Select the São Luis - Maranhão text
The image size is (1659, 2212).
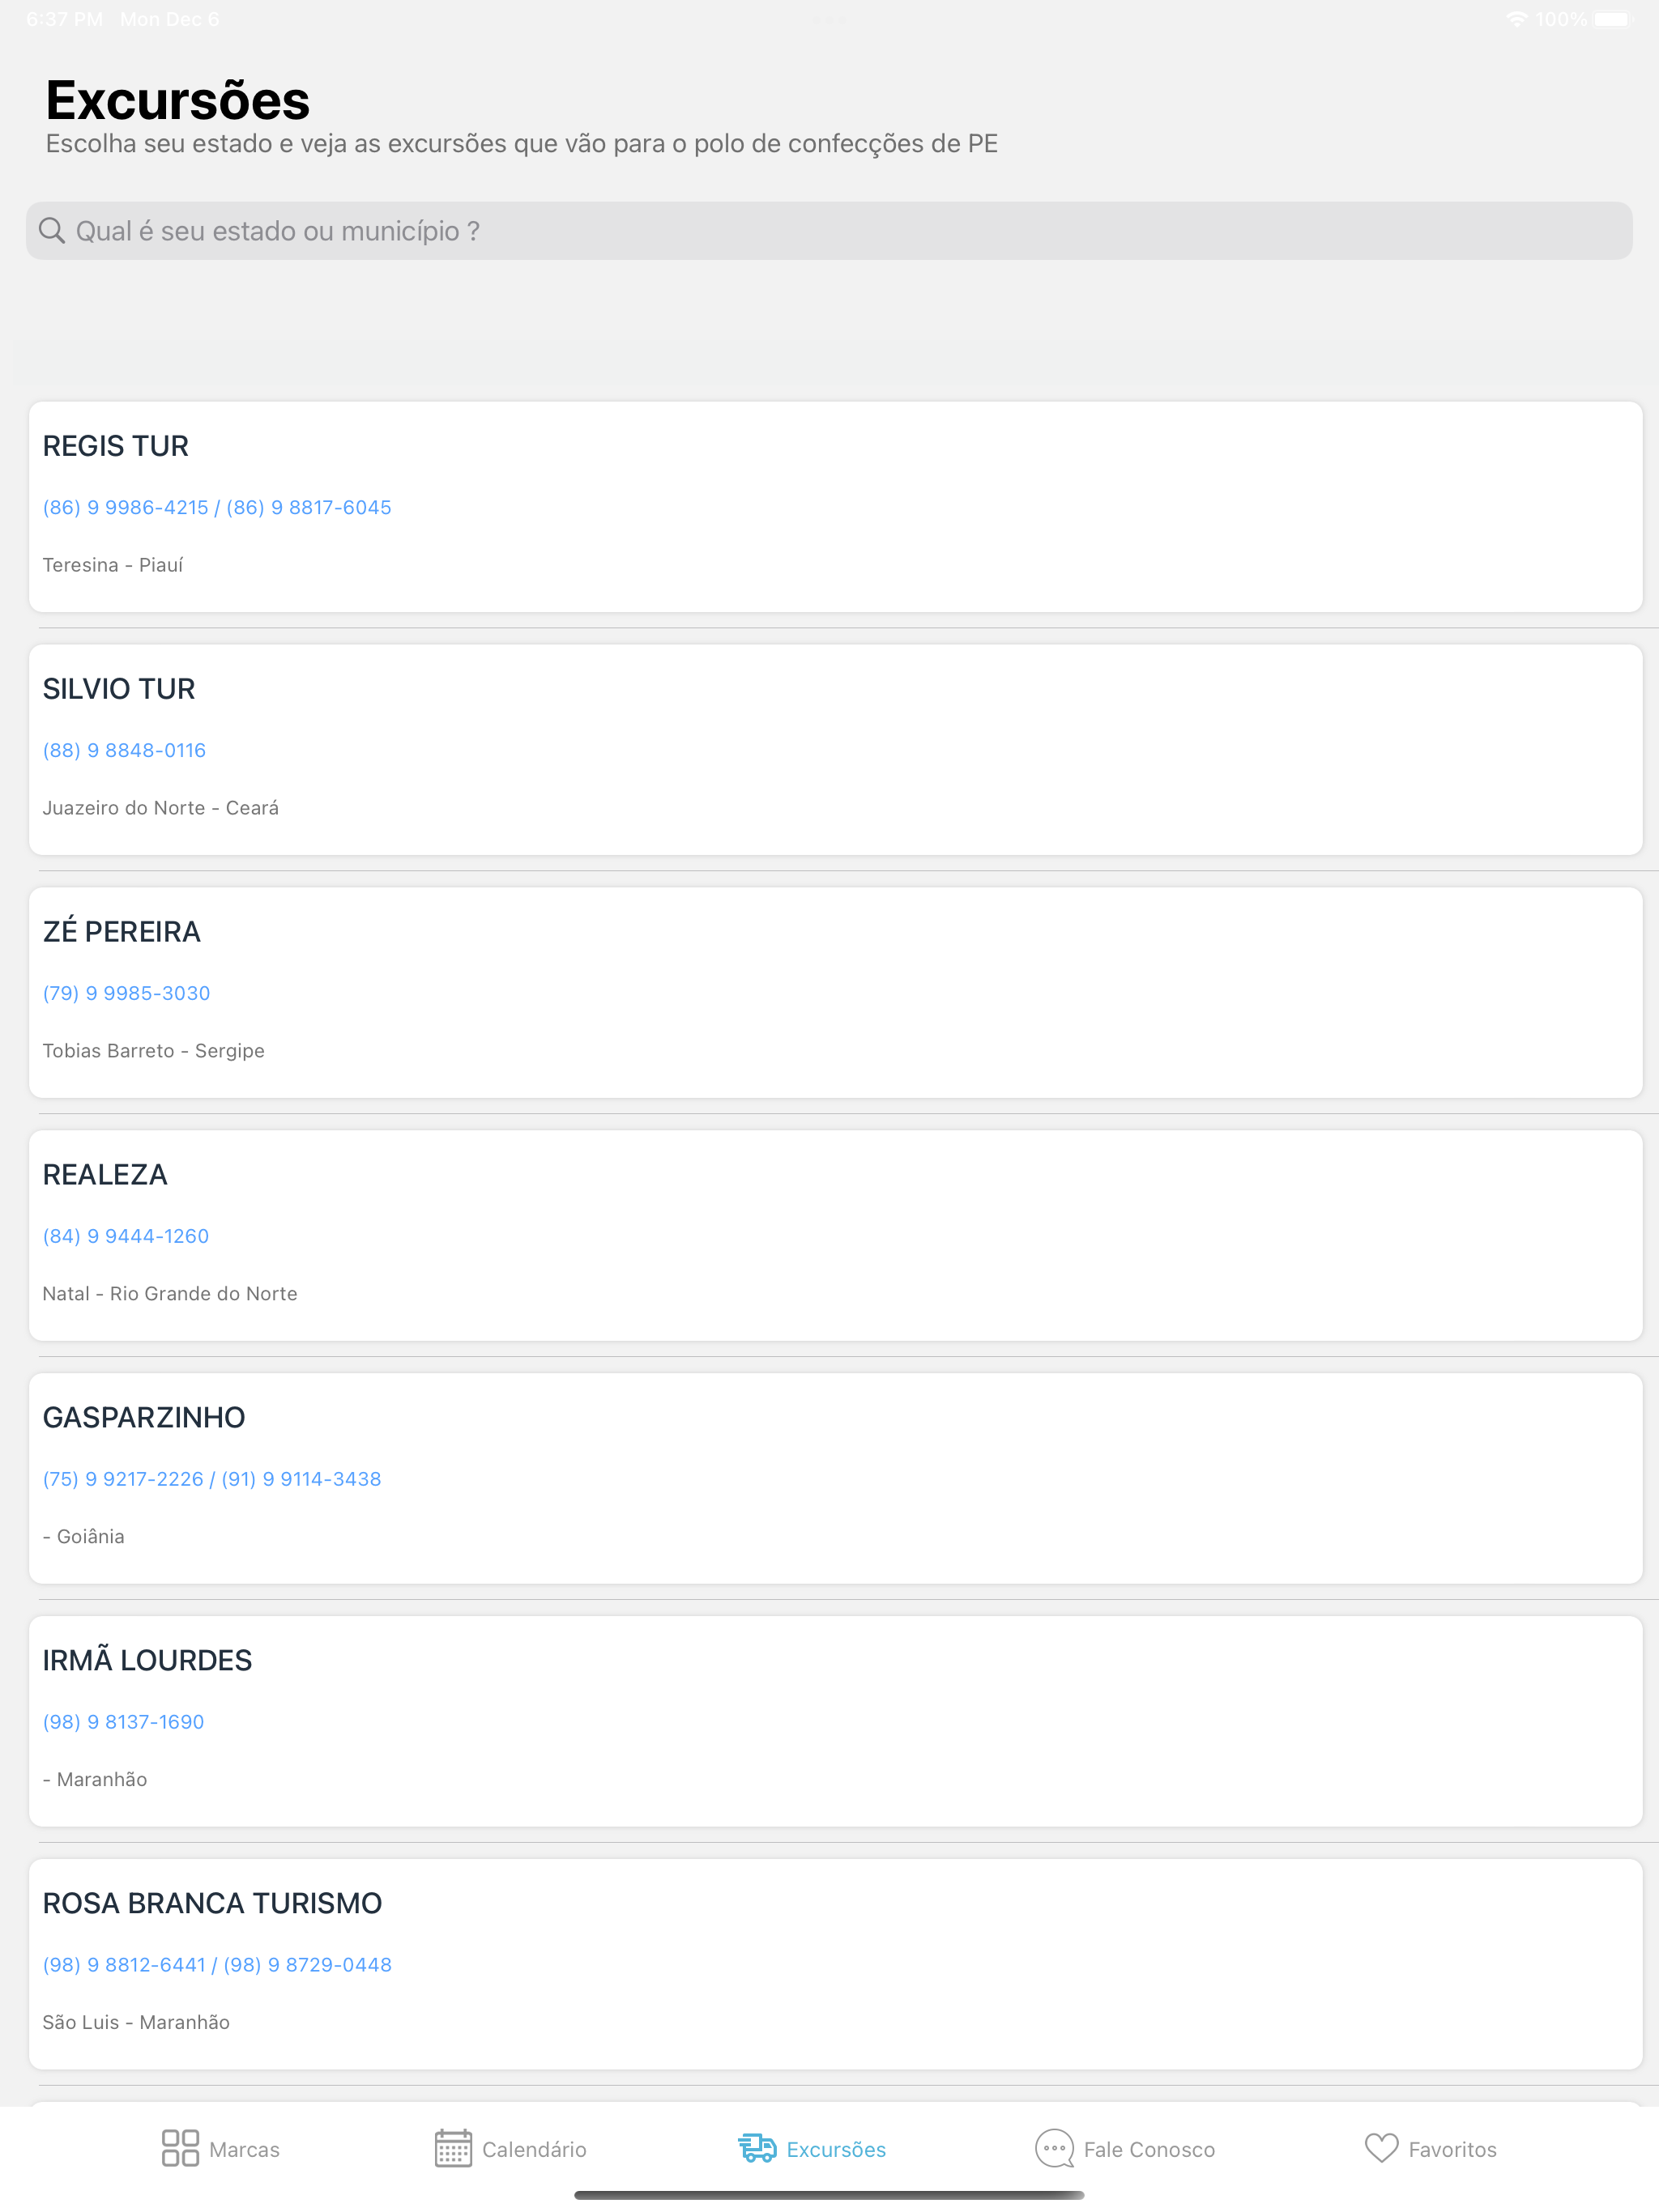[x=136, y=2022]
